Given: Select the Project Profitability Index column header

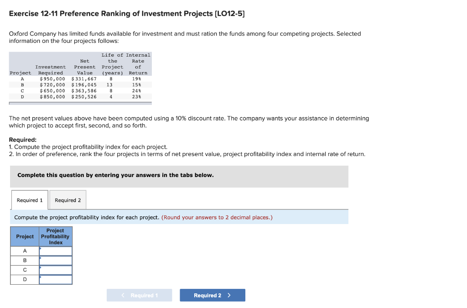Looking at the screenshot, I should pyautogui.click(x=55, y=236).
